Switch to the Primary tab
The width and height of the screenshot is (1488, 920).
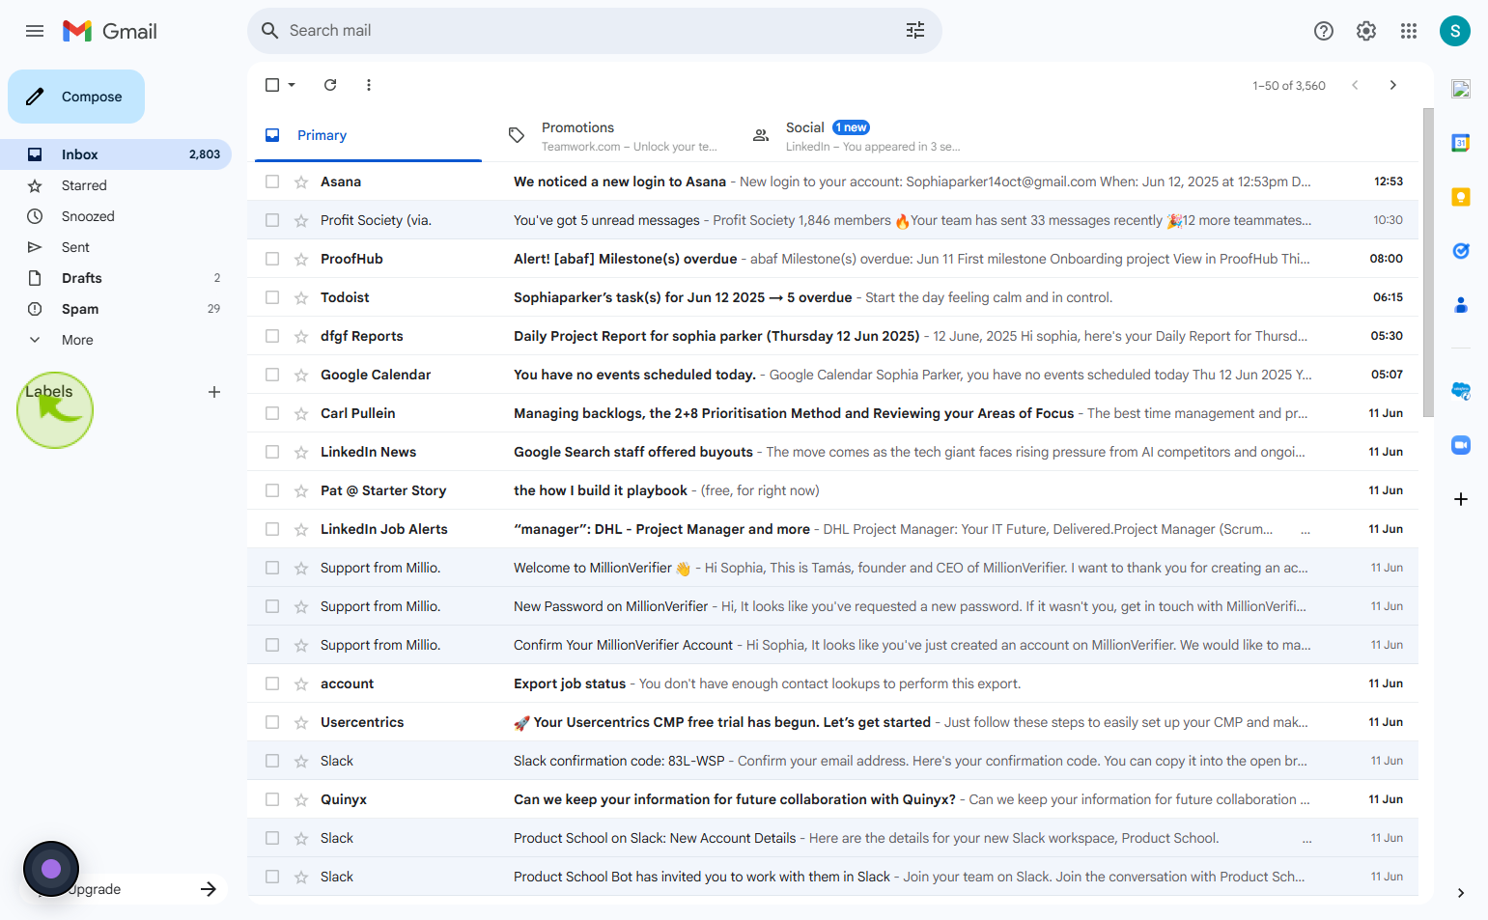(x=368, y=135)
